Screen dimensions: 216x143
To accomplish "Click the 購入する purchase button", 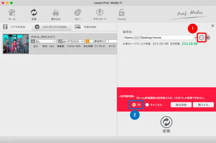I will pyautogui.click(x=203, y=105).
